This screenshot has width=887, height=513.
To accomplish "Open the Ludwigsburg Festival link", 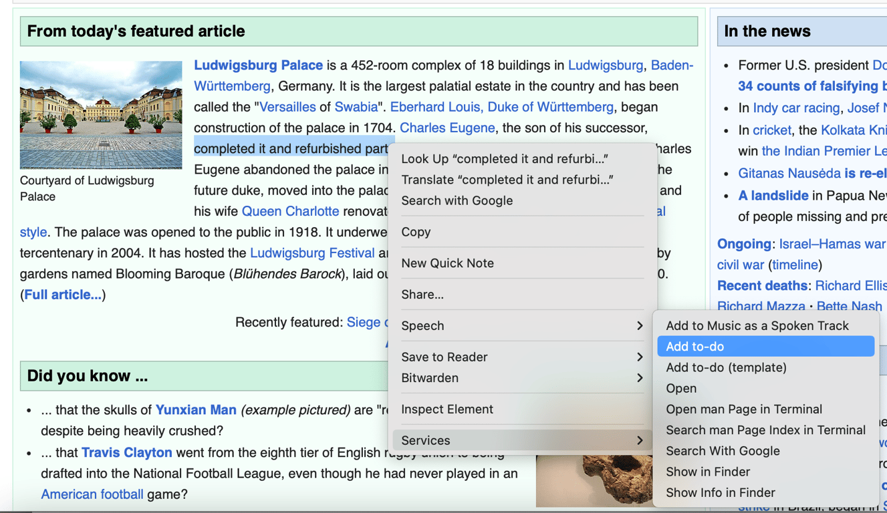I will coord(312,253).
